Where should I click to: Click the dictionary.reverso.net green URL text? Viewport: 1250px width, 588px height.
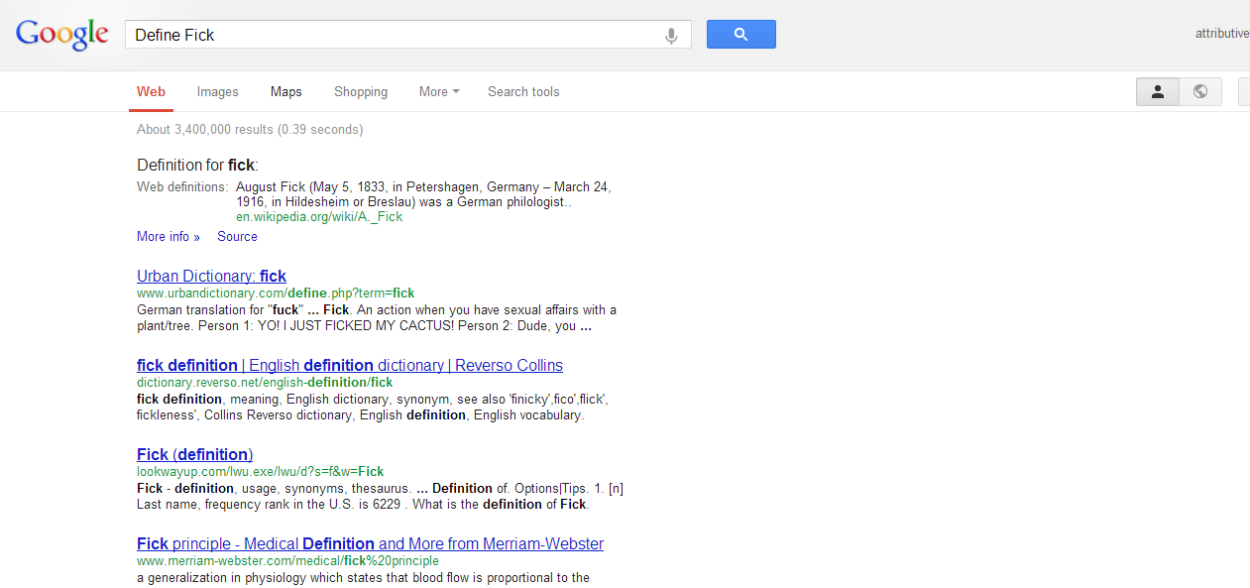click(x=265, y=382)
